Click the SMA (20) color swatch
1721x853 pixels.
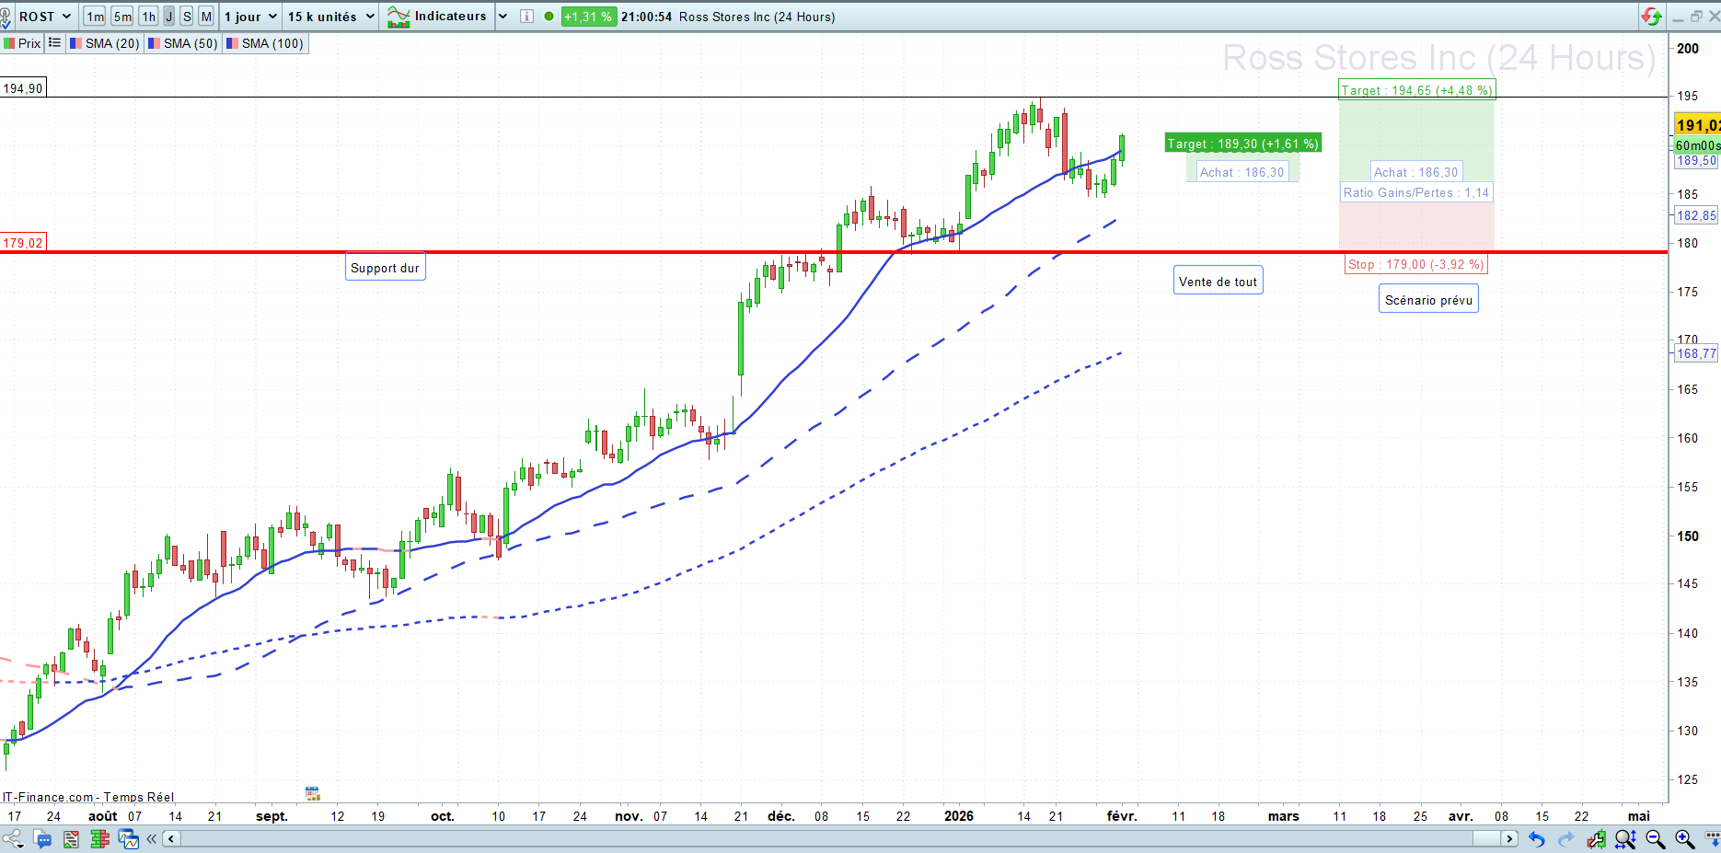point(76,43)
